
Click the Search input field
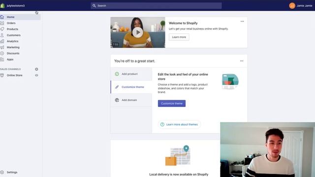point(157,5)
